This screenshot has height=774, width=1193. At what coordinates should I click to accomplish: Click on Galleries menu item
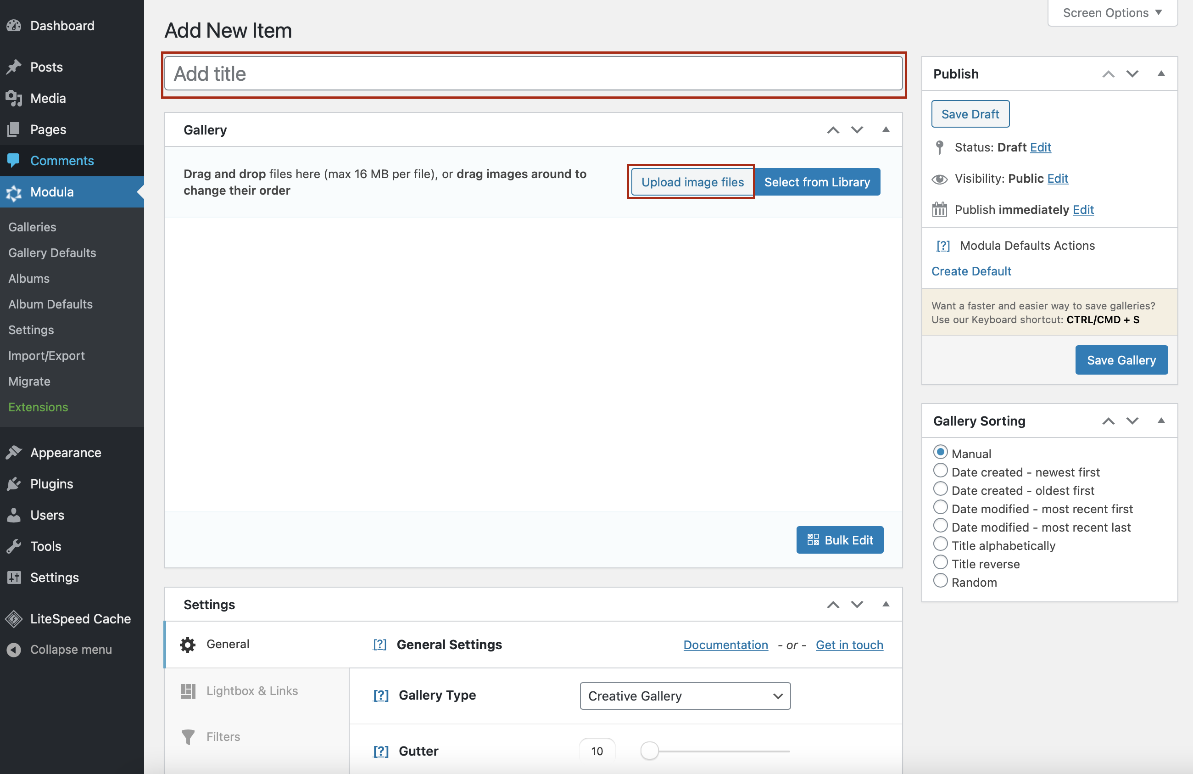click(x=32, y=227)
